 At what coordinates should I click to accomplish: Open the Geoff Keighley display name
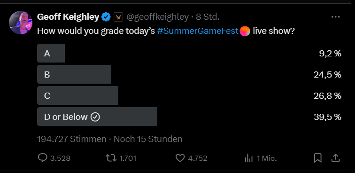click(x=68, y=17)
